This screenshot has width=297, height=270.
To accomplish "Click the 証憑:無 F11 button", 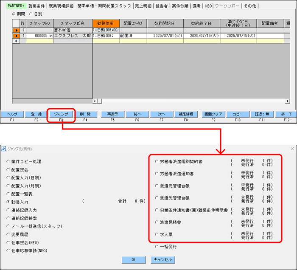I will [262, 114].
